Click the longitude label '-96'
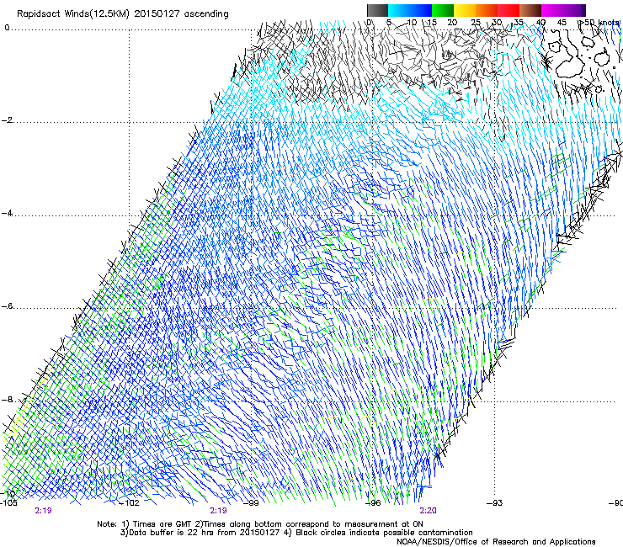Image resolution: width=623 pixels, height=547 pixels. tap(373, 503)
